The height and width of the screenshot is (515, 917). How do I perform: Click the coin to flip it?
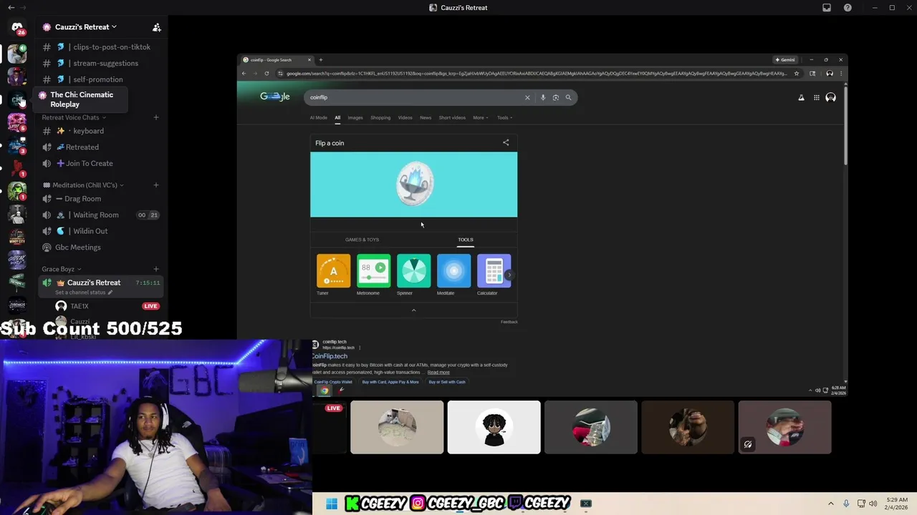[x=414, y=184]
